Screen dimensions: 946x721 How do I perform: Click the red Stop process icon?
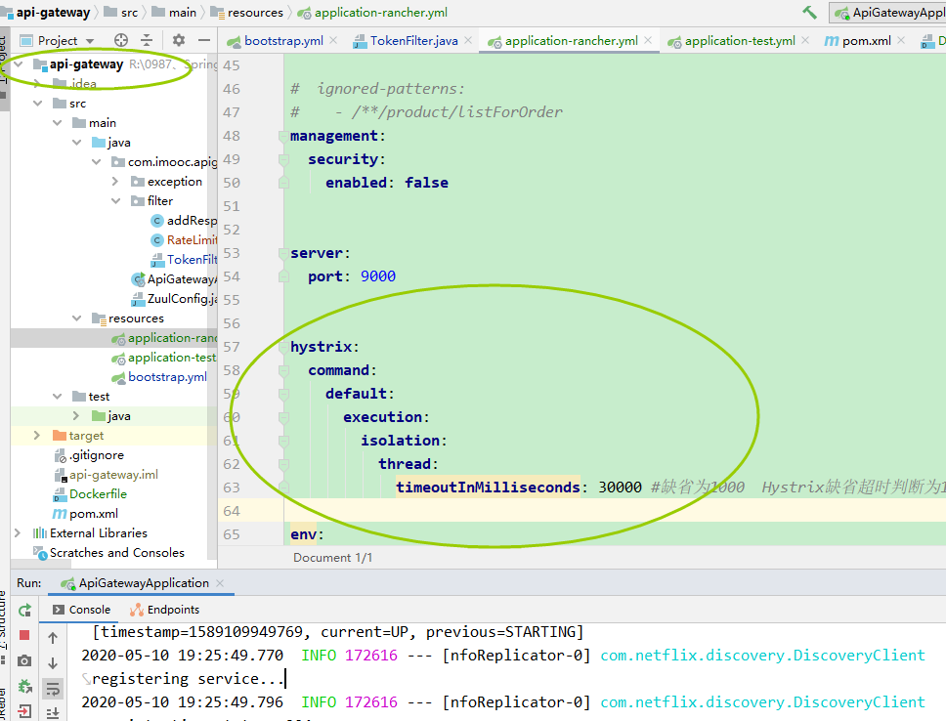point(24,635)
